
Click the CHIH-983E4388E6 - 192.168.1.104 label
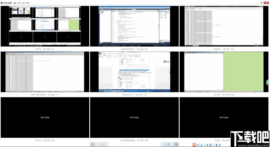point(134,140)
